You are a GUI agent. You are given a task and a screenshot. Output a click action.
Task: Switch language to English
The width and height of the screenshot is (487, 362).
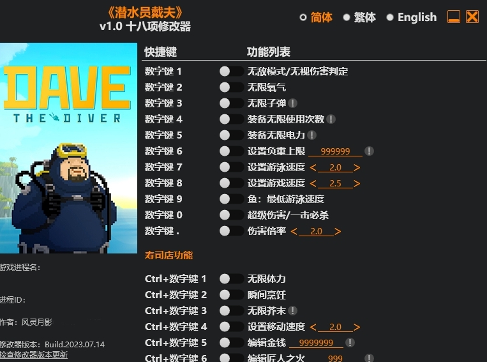pos(412,17)
